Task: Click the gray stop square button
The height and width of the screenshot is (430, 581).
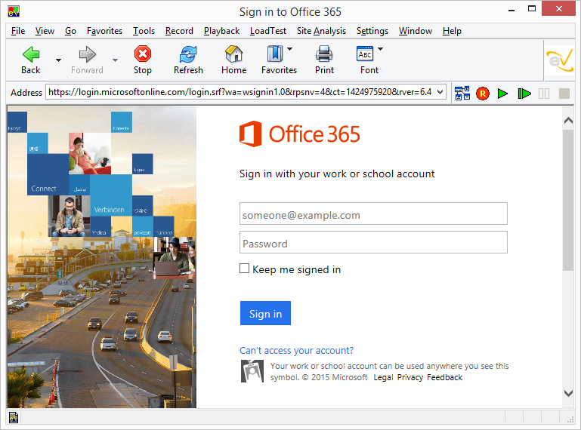Action: tap(564, 94)
